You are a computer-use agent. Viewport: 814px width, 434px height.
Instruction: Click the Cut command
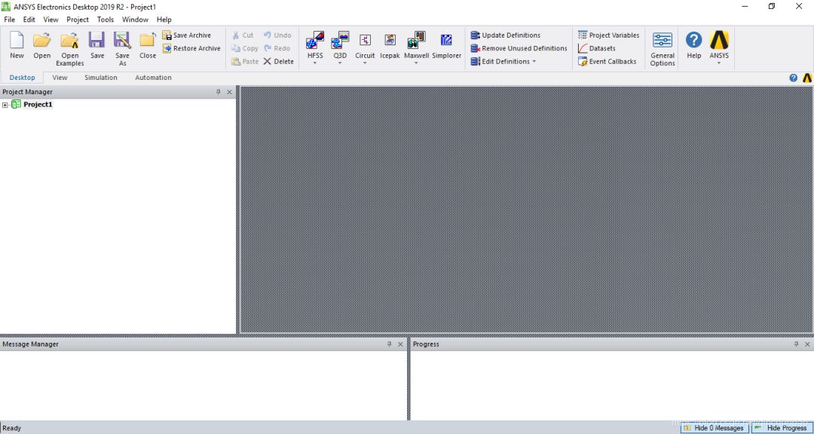243,35
